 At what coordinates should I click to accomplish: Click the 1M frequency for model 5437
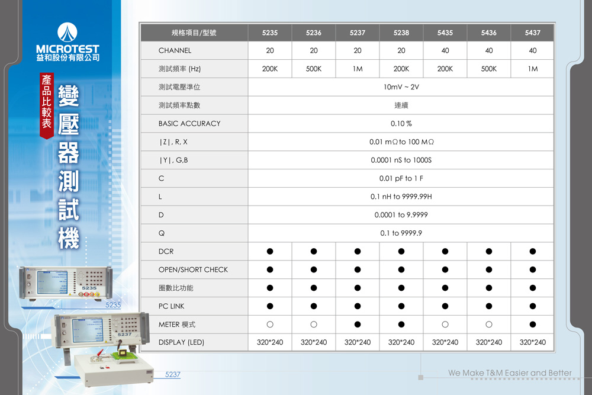point(533,69)
